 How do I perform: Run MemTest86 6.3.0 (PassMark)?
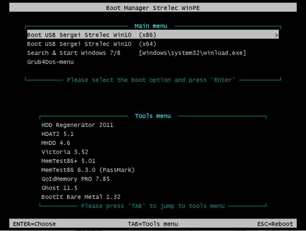[88, 170]
